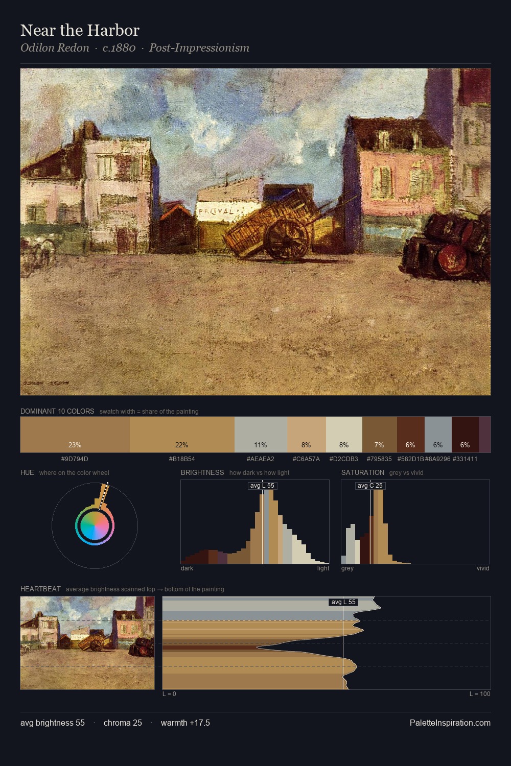
Task: Click the 'HUE' section heading
Action: (x=27, y=472)
